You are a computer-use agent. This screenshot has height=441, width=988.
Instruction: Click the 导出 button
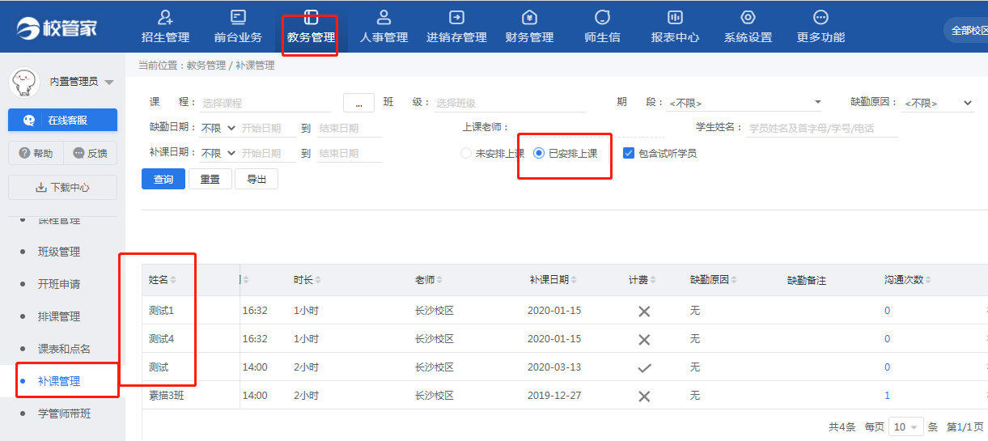pos(257,179)
